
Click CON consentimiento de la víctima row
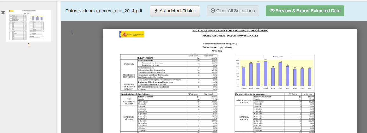(177, 84)
